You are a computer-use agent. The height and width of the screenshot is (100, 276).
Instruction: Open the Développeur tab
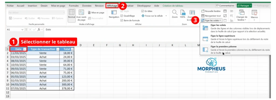pyautogui.click(x=144, y=6)
